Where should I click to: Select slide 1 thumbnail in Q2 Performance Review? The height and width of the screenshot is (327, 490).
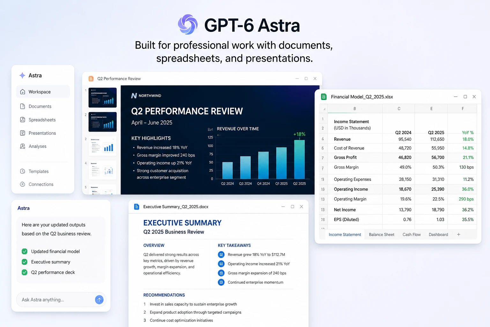[102, 97]
